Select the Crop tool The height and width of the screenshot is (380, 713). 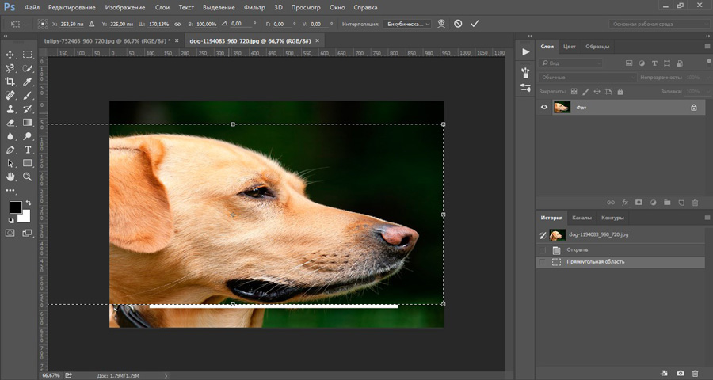tap(10, 82)
